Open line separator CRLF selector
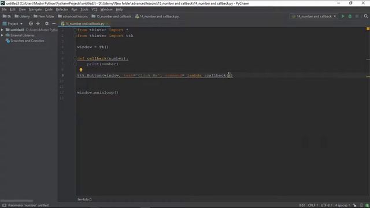 [313, 205]
